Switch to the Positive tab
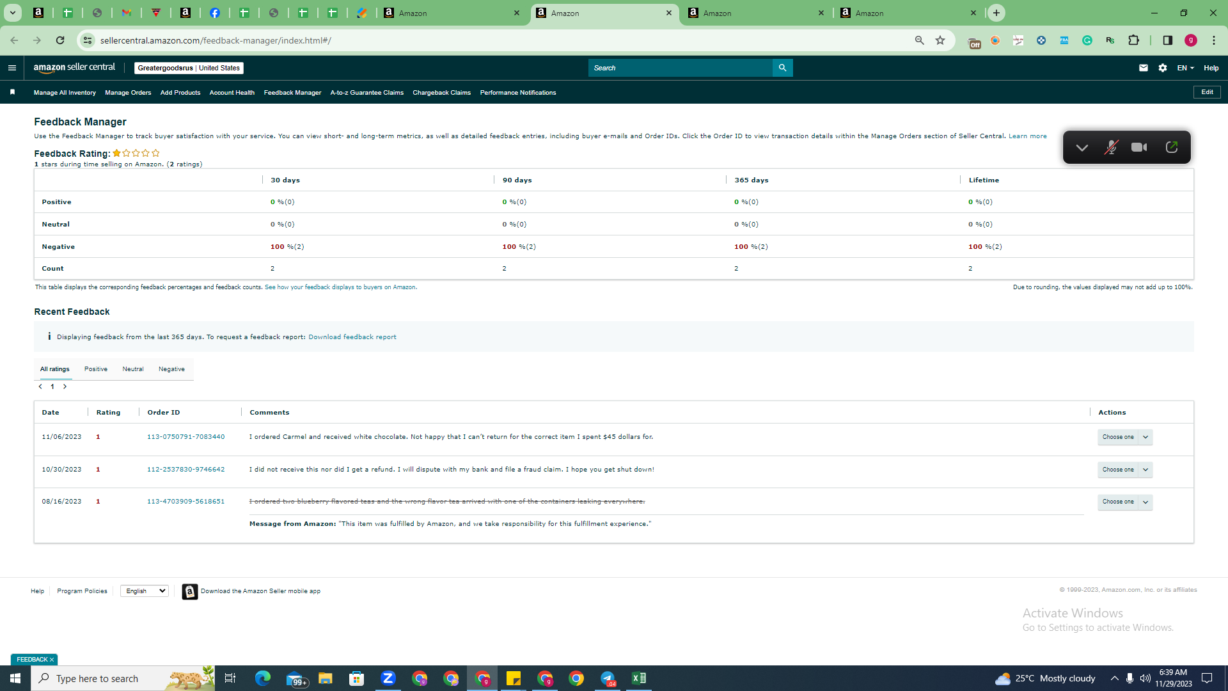 tap(96, 369)
